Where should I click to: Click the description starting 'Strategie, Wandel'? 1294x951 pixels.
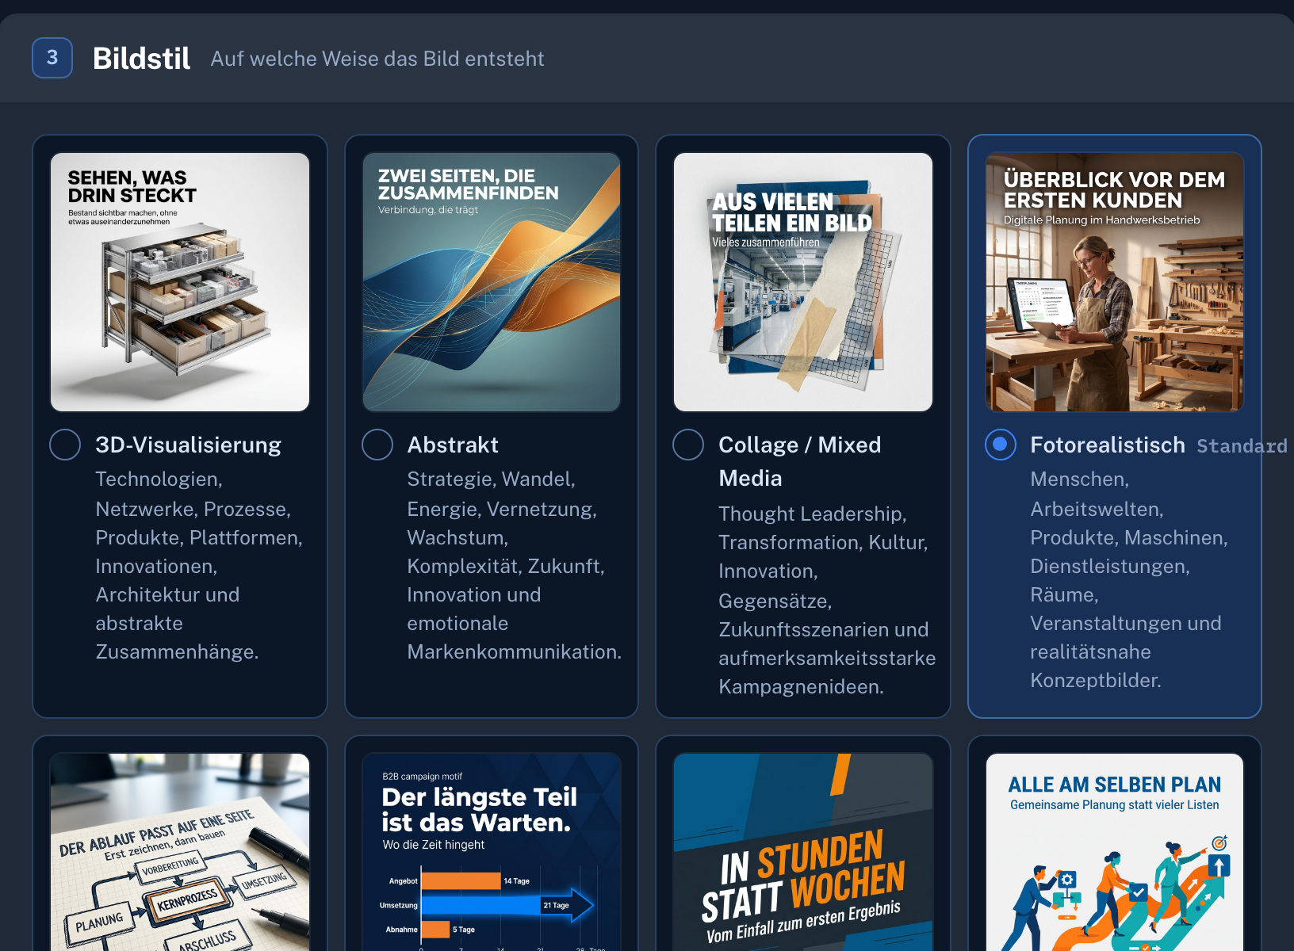[514, 565]
